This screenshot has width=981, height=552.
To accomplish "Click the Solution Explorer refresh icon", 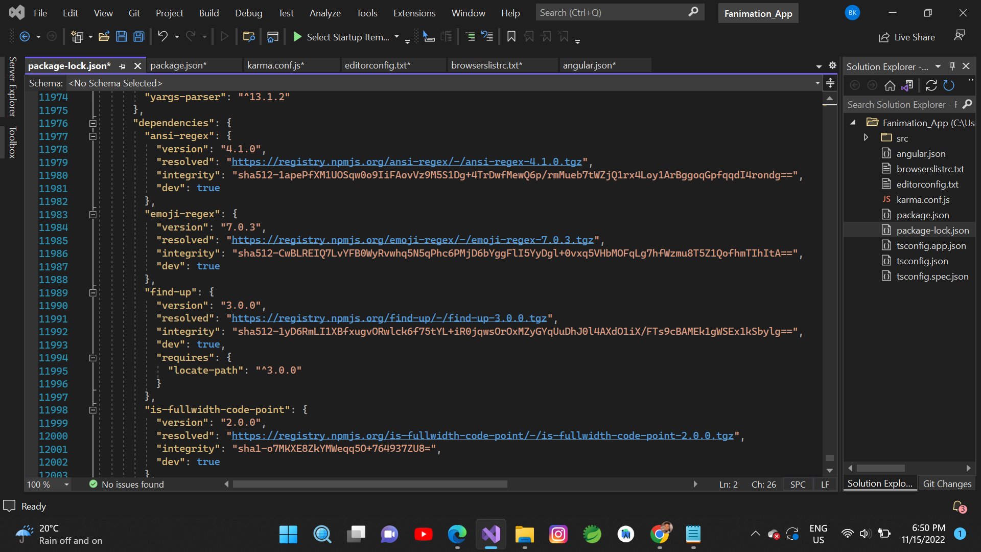I will [x=949, y=85].
